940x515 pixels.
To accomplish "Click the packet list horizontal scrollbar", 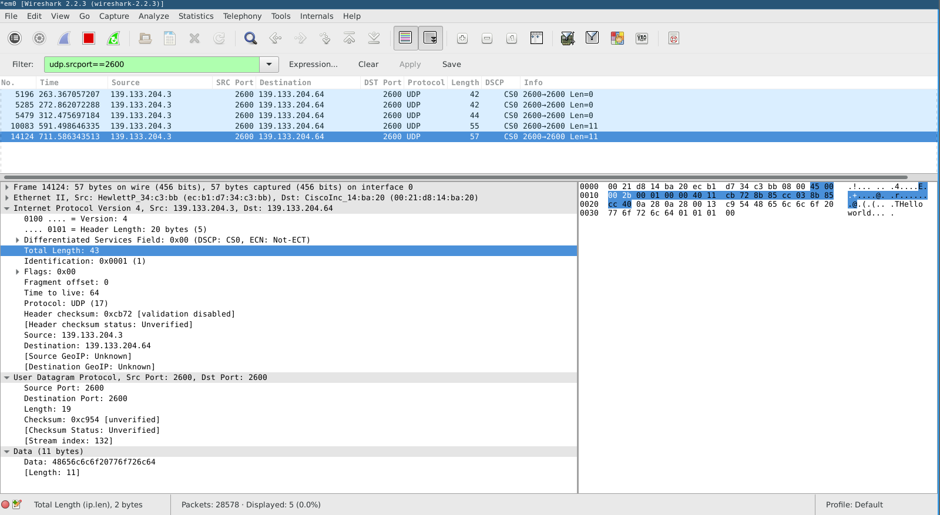I will point(455,177).
